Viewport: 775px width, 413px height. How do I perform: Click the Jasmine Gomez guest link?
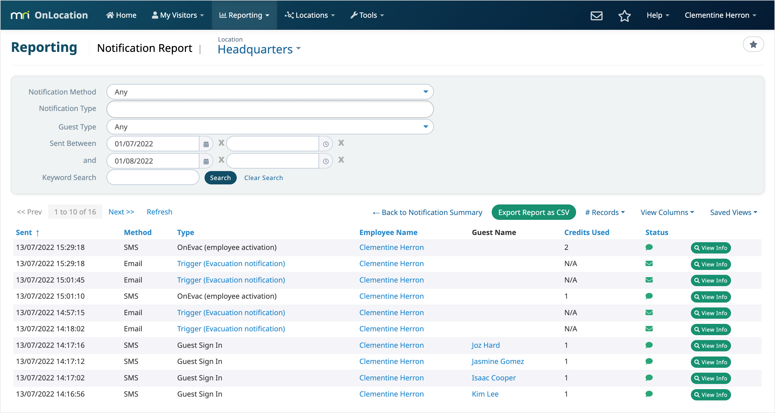click(x=498, y=361)
